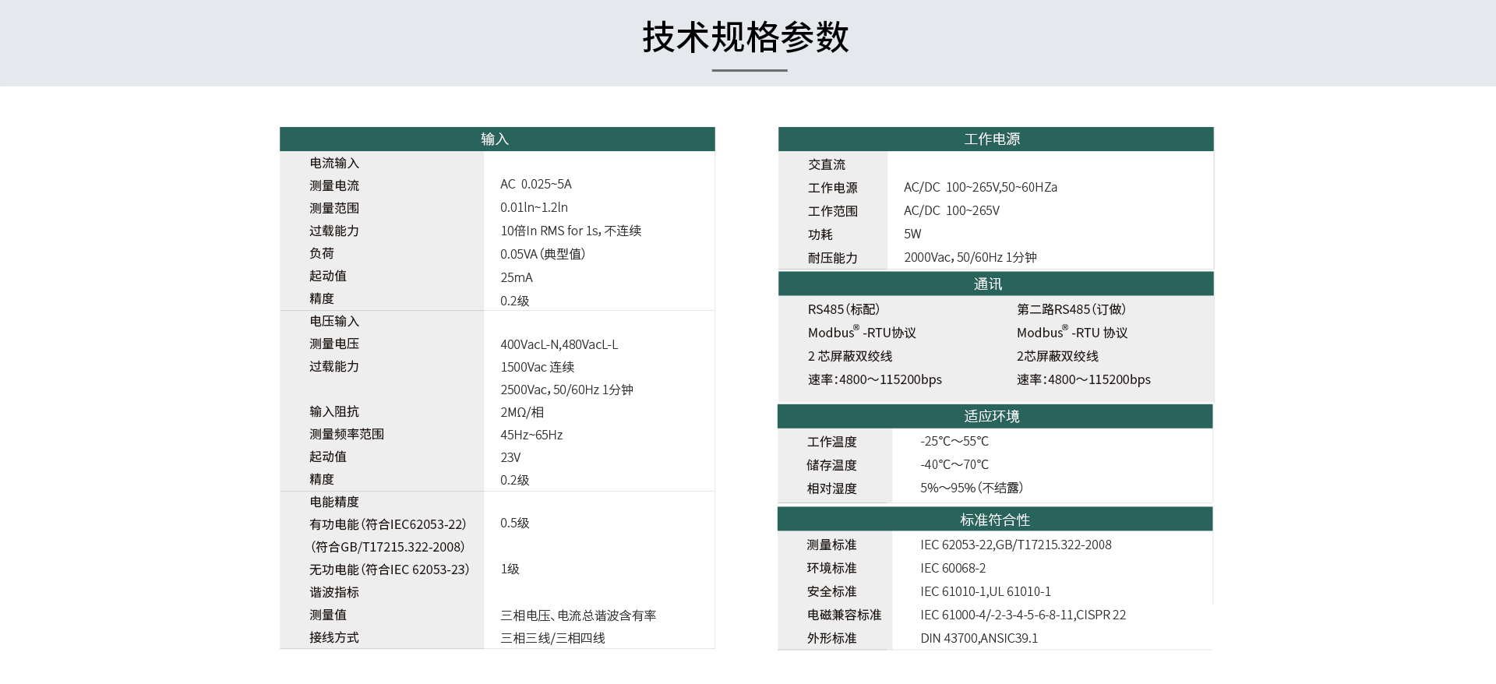Select the 输入 table header
This screenshot has height=684, width=1496.
click(x=497, y=139)
